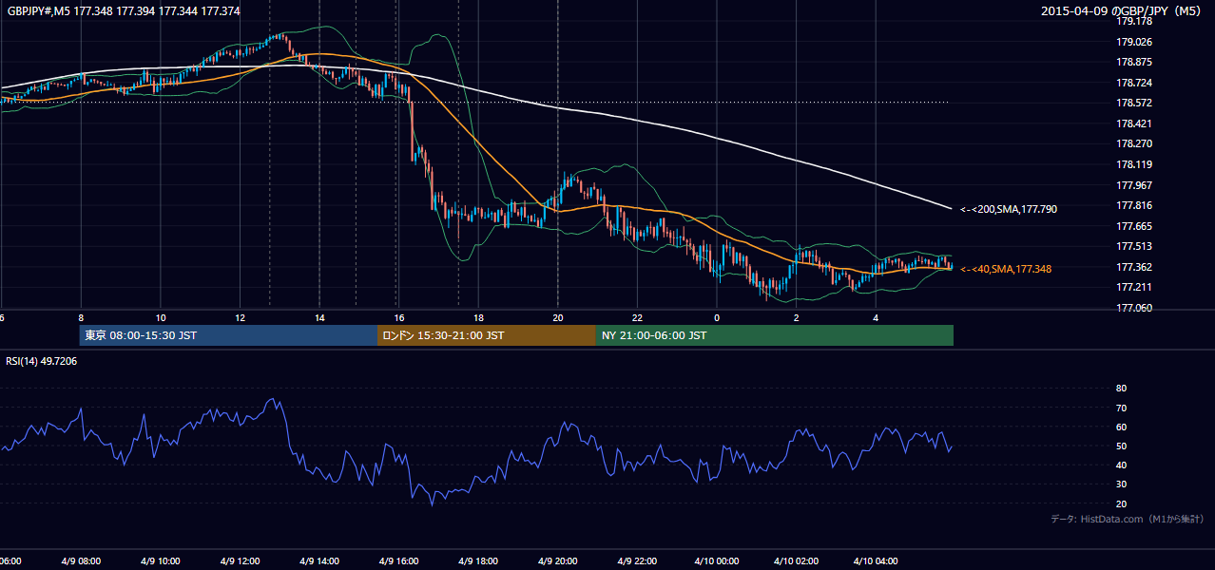Click the 178.724 price axis label
Screen dimensions: 1215x570
coord(1134,83)
